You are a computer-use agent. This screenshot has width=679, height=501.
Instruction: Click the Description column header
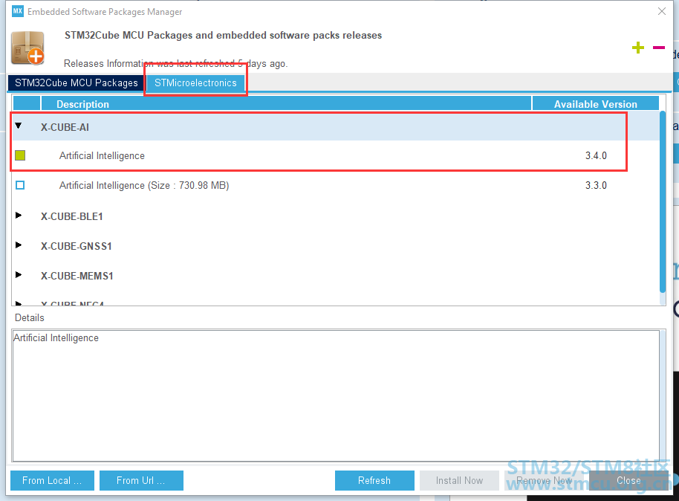pos(286,104)
